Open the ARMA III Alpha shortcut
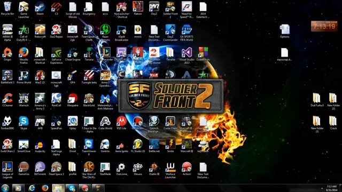Viewport: 342px width, 192px height. pyautogui.click(x=7, y=33)
